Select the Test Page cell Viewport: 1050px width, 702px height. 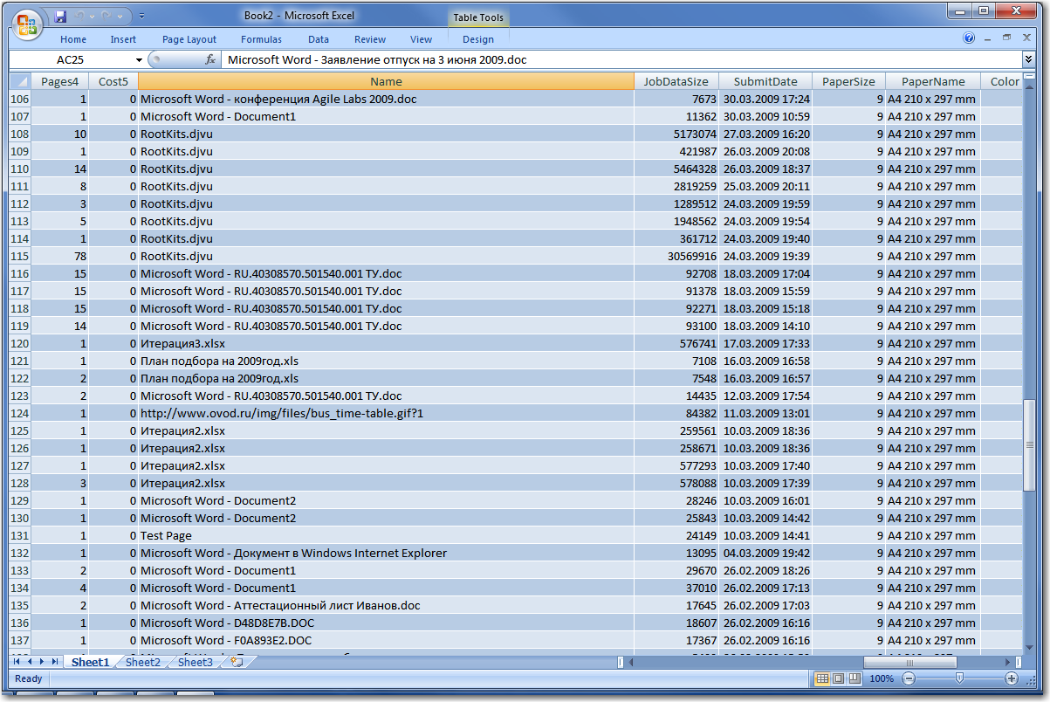click(387, 535)
